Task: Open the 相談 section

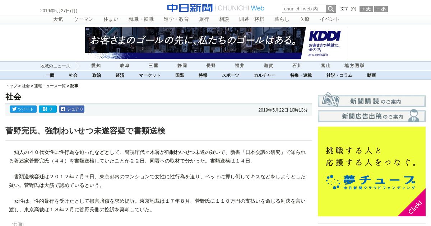Action: click(224, 19)
